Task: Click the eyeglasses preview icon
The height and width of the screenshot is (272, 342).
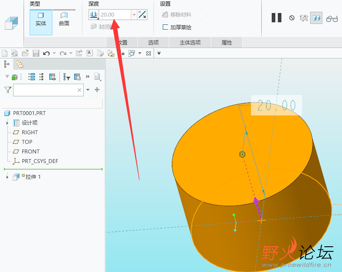Action: coord(332,18)
